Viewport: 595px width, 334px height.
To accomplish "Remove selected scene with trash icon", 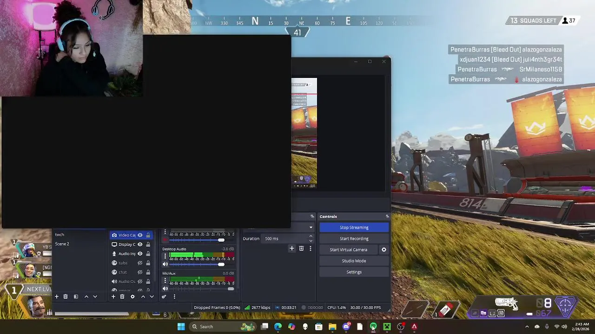I will 66,296.
